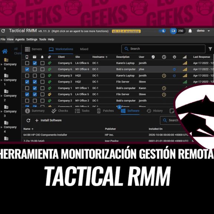This screenshot has height=214, width=214.
Task: Toggle SMS checkbox for Company 6 LA Office 6
Action: (27, 63)
